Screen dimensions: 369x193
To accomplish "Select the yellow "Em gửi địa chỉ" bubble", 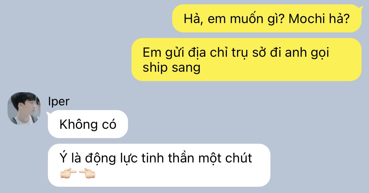I will [x=246, y=60].
